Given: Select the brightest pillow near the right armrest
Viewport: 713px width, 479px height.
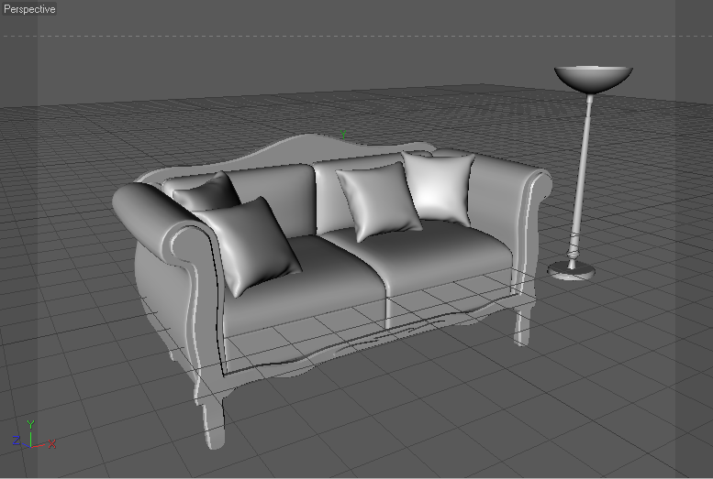Looking at the screenshot, I should point(439,189).
